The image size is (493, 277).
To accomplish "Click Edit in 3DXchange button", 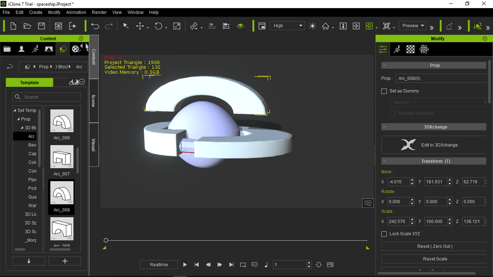I will point(434,145).
